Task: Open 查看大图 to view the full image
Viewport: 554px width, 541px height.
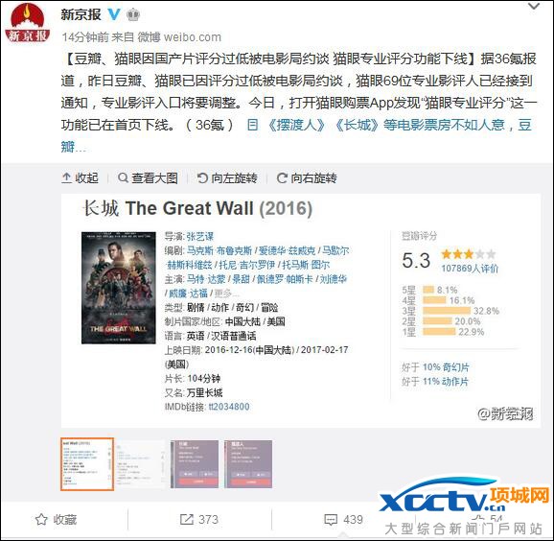Action: pos(148,177)
